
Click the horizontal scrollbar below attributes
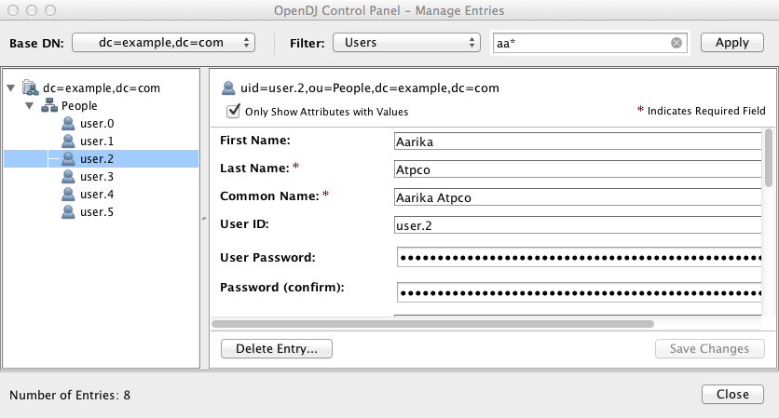(432, 324)
